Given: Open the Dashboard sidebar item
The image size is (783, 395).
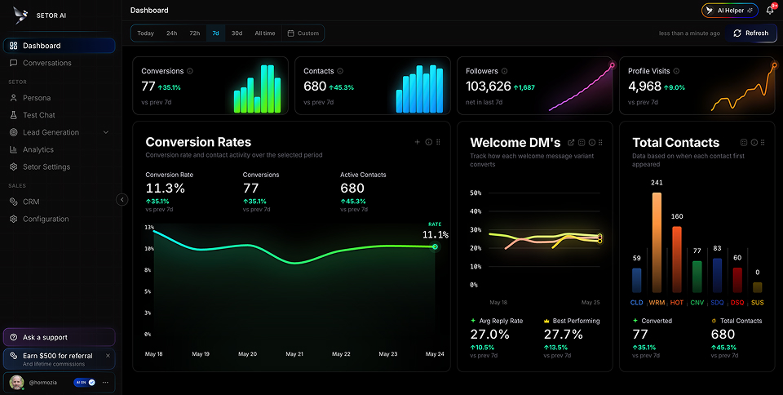Looking at the screenshot, I should click(60, 46).
